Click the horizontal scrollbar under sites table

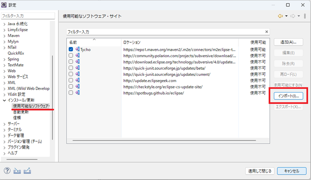pos(164,140)
